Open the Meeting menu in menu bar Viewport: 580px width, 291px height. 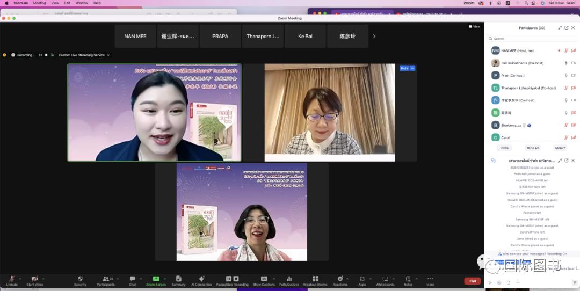(39, 3)
